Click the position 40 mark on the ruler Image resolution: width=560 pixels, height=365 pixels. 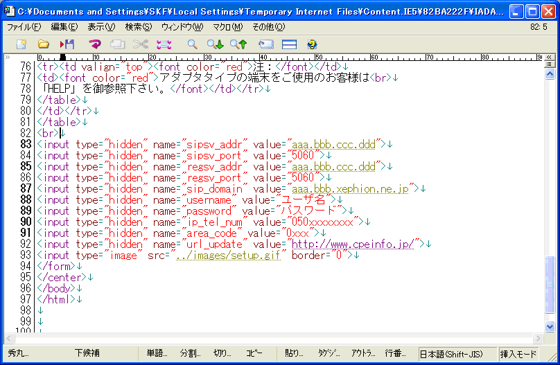[263, 57]
